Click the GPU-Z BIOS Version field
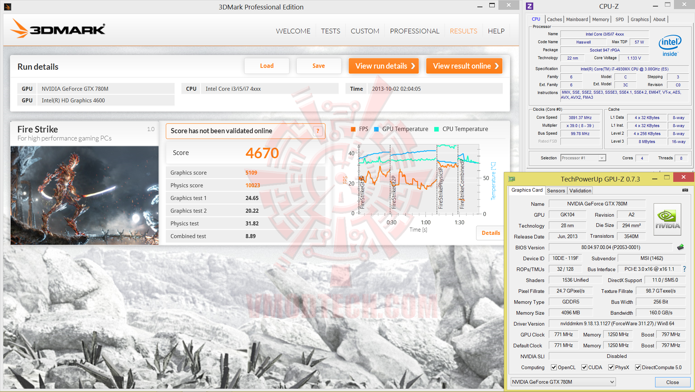Image resolution: width=695 pixels, height=392 pixels. (610, 247)
